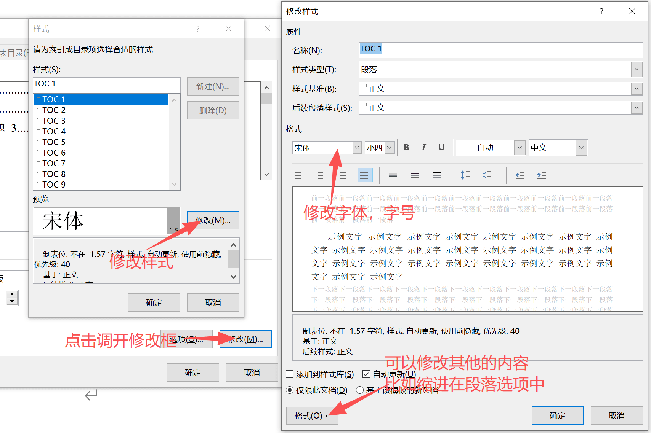
Task: Click 修改(M)... button in 样式 dialog
Action: 213,220
